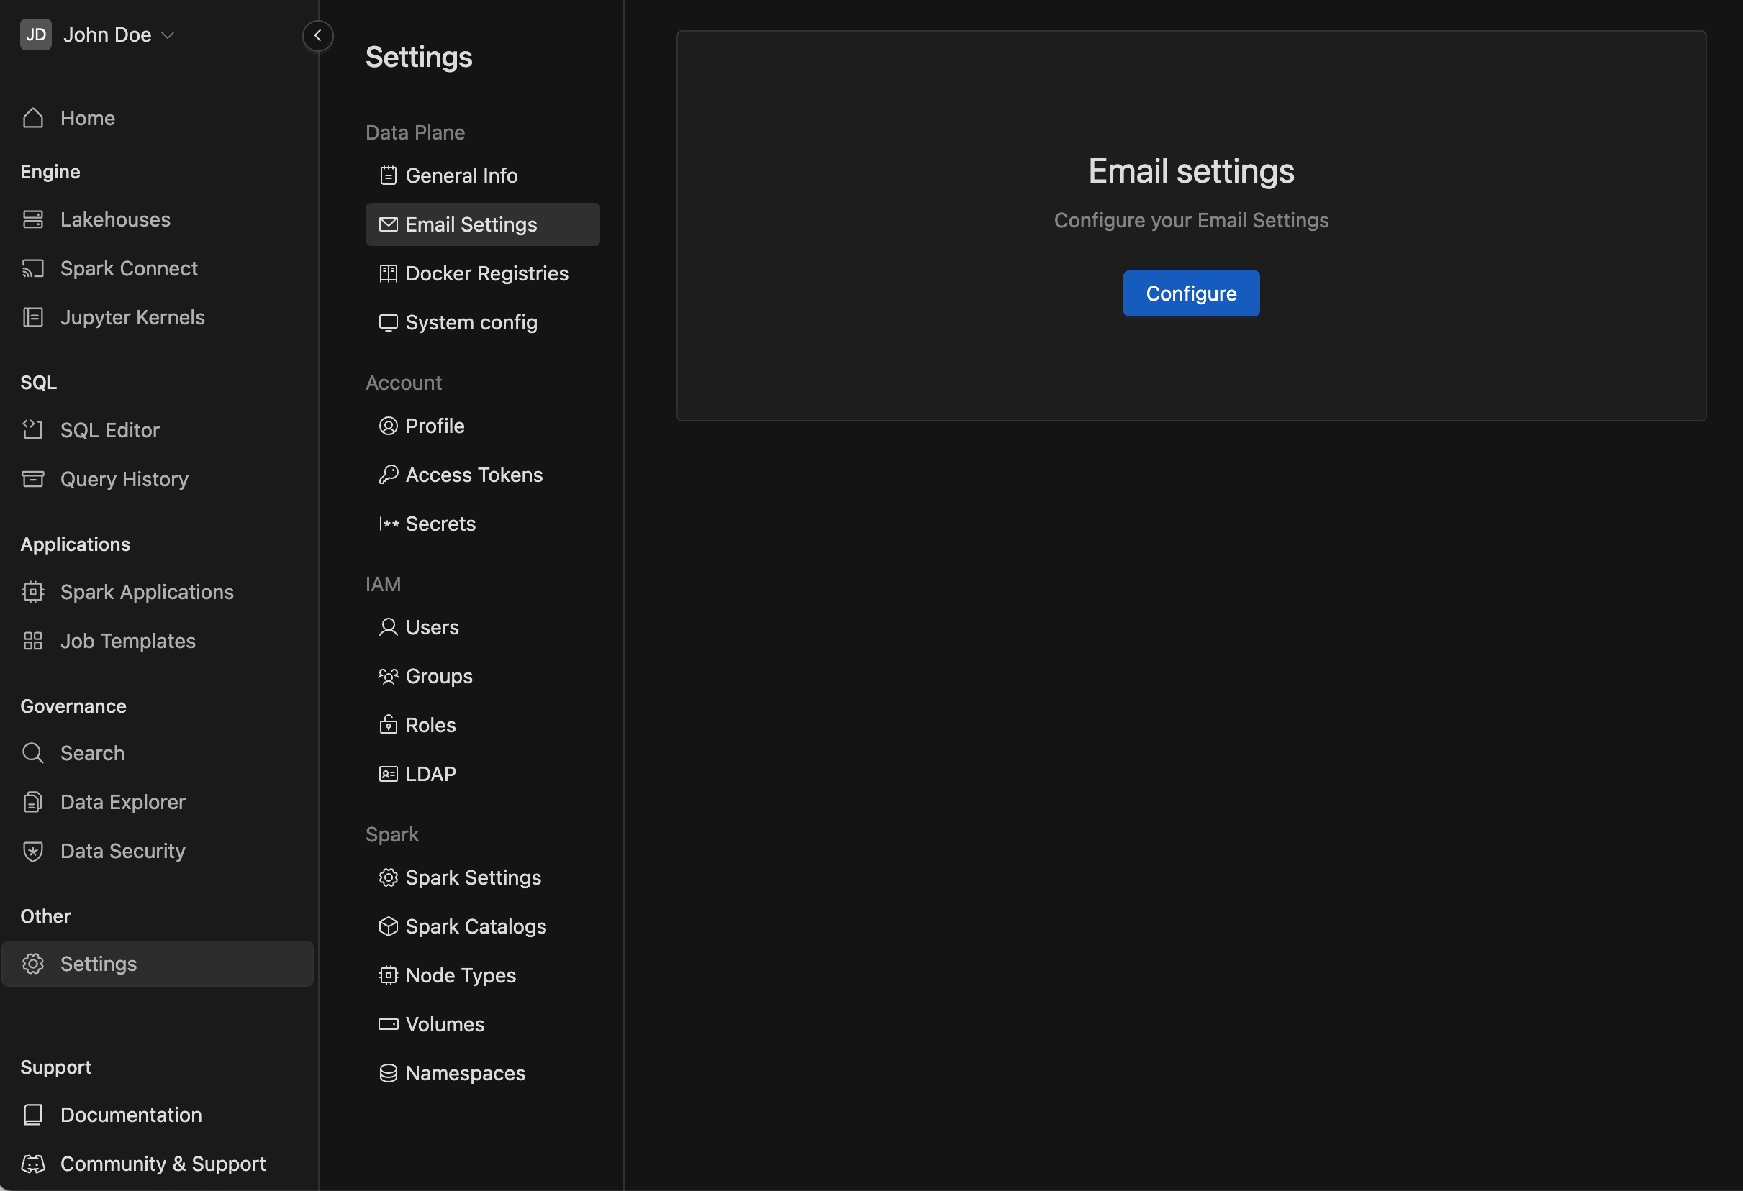Screen dimensions: 1743x1191
Task: Select the Spark Catalogs menu item
Action: point(476,926)
